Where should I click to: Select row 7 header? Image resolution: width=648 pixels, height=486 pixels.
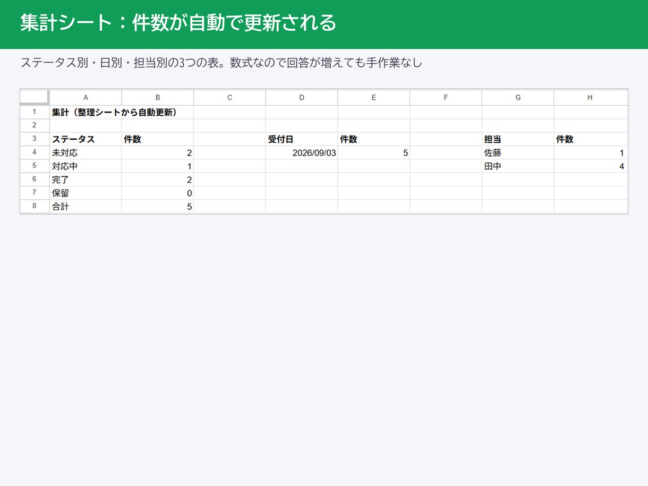[35, 193]
